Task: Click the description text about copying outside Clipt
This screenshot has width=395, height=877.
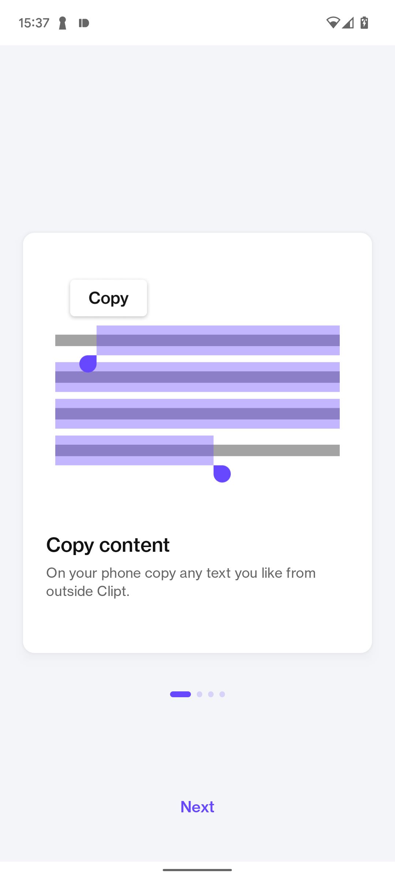Action: coord(181,582)
